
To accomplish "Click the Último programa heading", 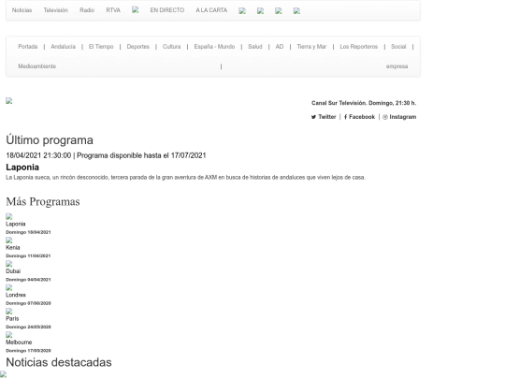I will point(50,140).
